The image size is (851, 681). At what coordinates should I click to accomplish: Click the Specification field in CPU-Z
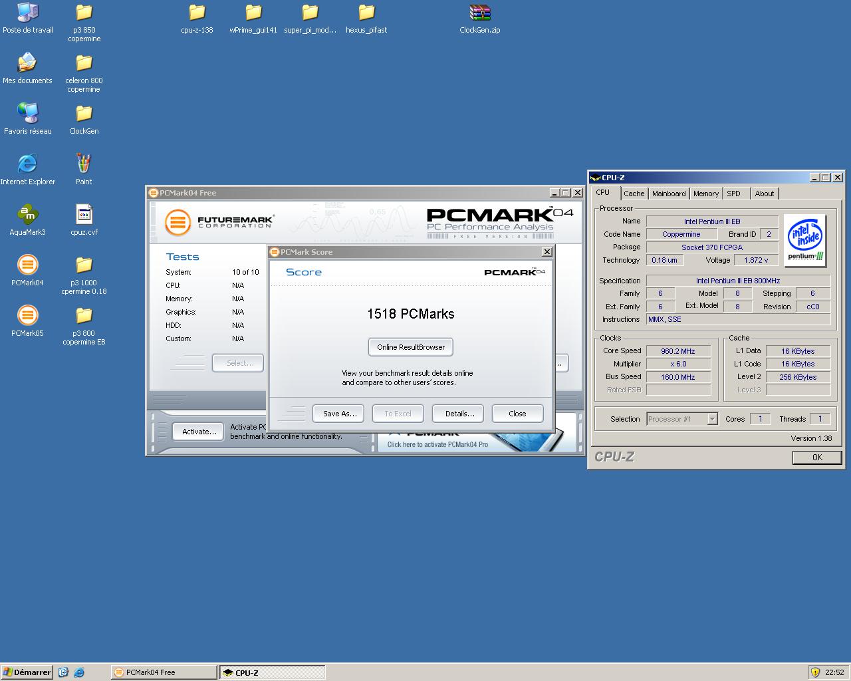pos(738,281)
